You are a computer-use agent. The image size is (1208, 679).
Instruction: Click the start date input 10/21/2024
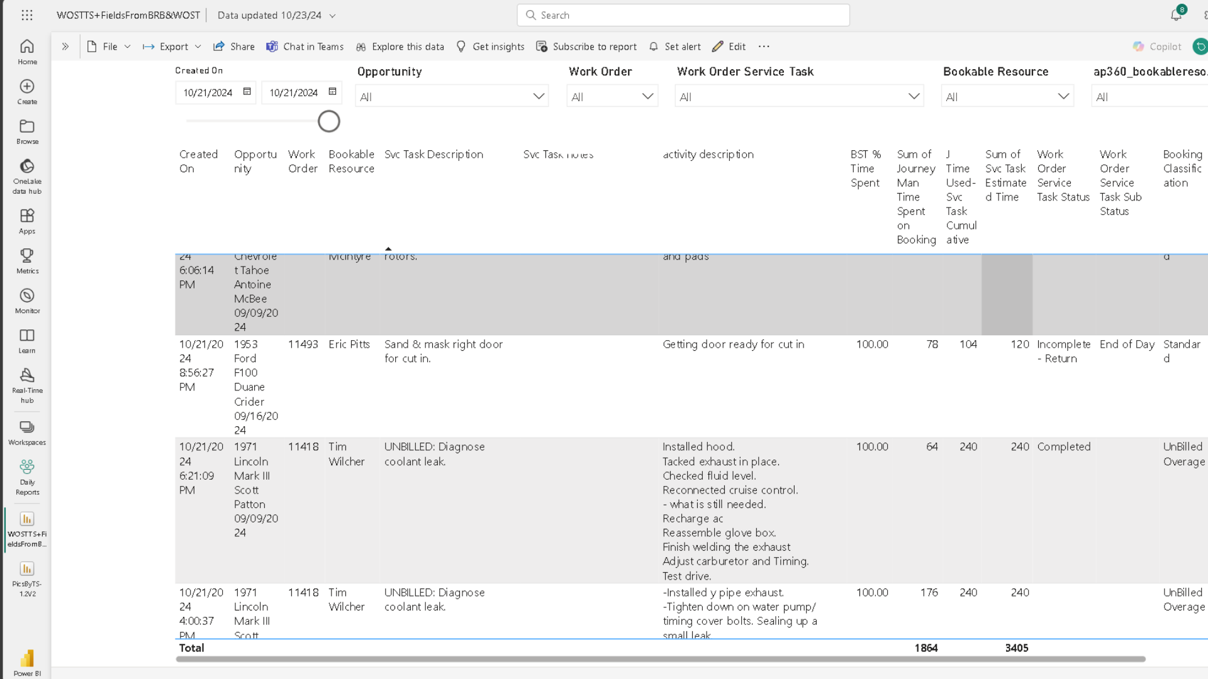click(208, 92)
